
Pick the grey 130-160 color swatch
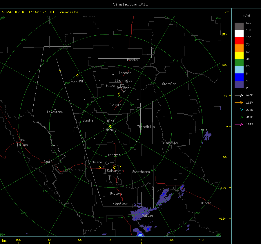239,26
